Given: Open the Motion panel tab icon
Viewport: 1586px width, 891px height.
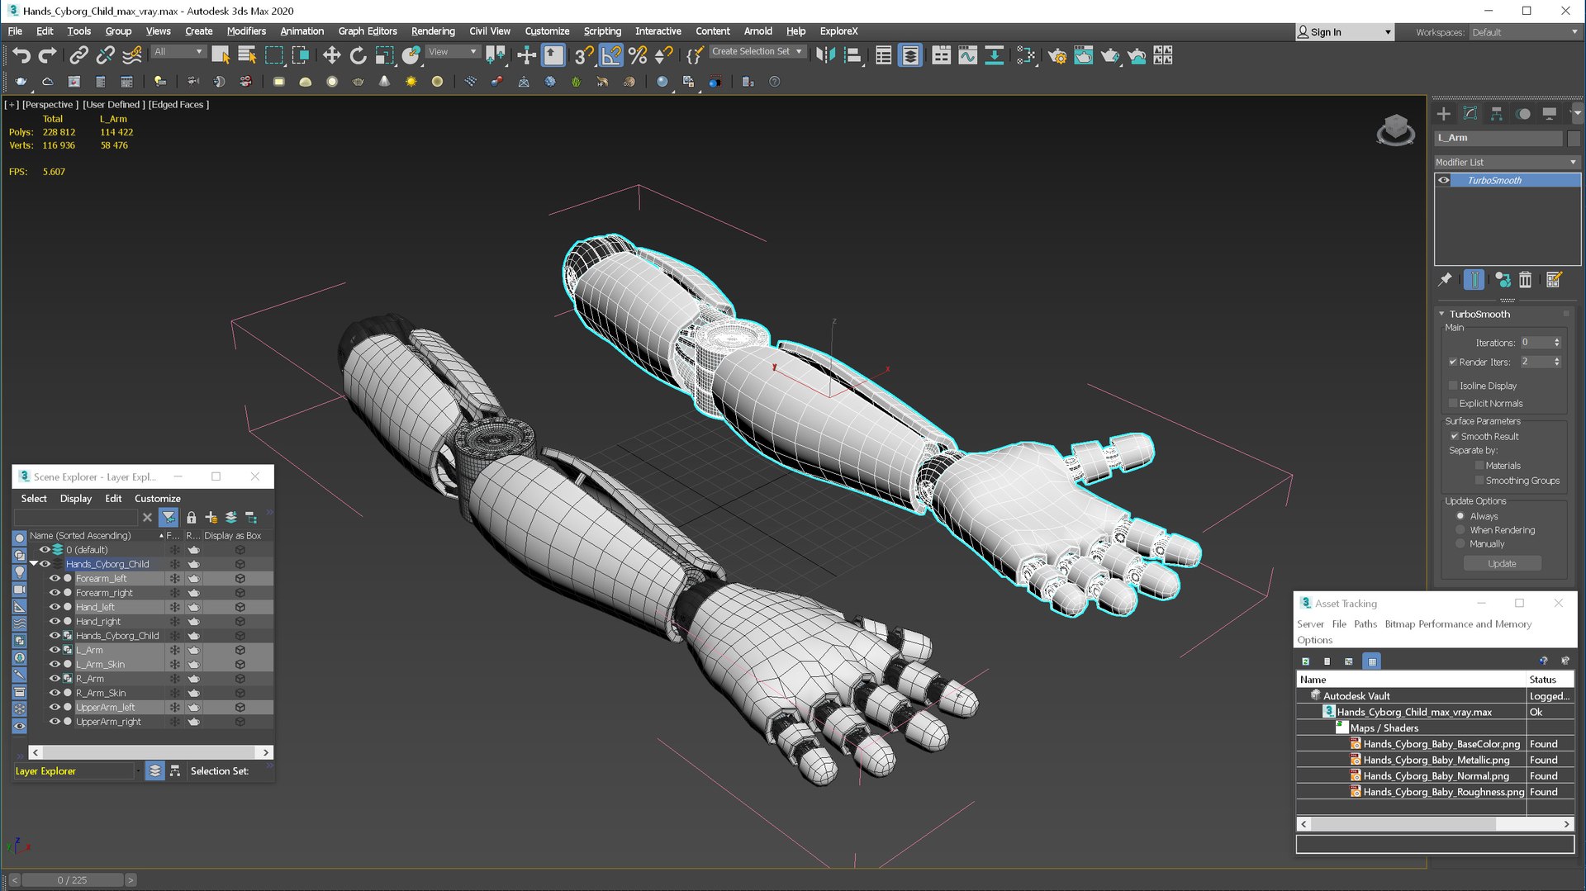Looking at the screenshot, I should [1523, 114].
